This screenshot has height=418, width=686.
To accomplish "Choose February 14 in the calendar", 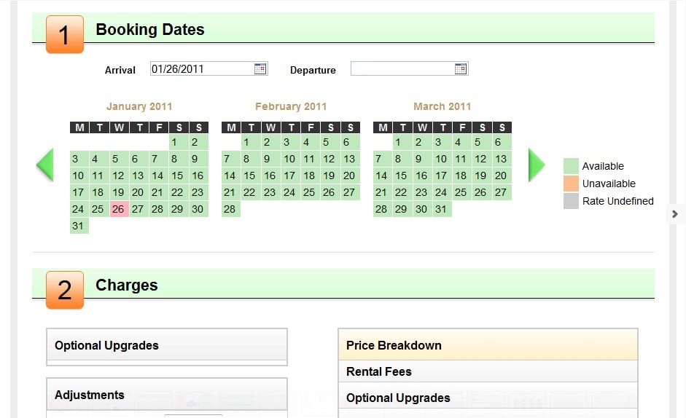I will [230, 176].
